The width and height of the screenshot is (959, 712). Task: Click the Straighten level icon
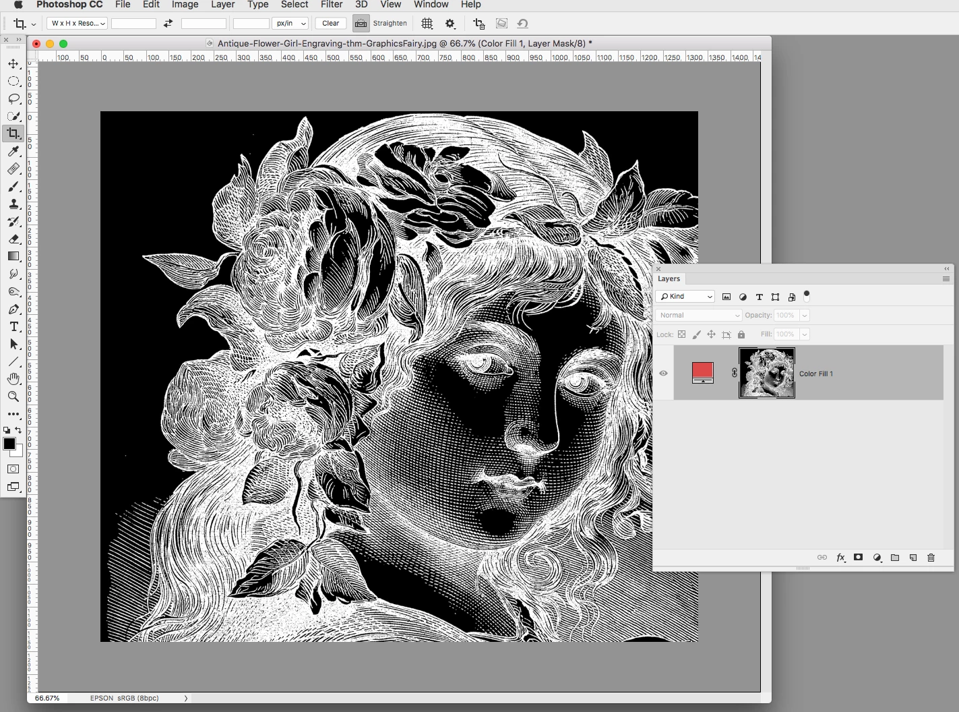coord(361,23)
